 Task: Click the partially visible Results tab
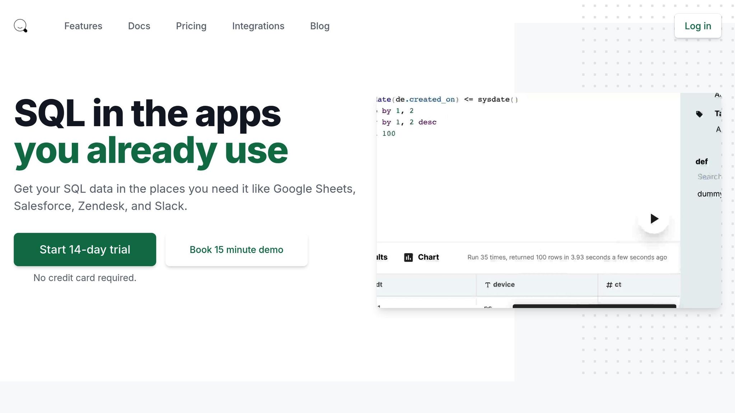(x=382, y=257)
